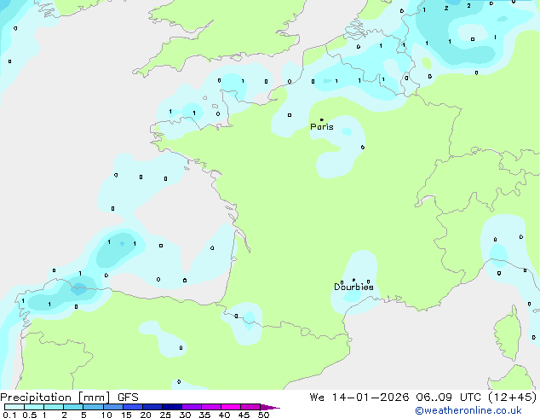Click the '20' legend scale value
The height and width of the screenshot is (418, 540).
(x=146, y=415)
